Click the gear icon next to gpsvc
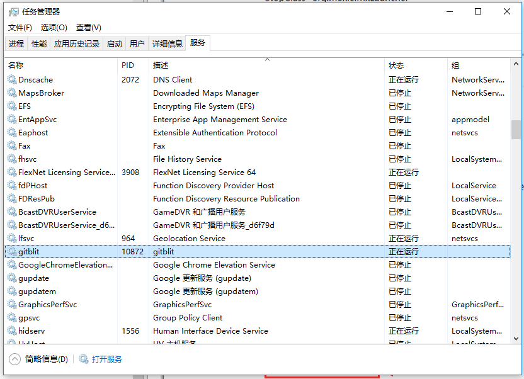The image size is (524, 379). [x=12, y=317]
